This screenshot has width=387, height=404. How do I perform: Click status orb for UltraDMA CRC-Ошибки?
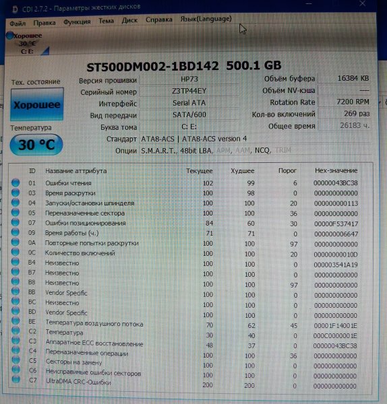(x=16, y=379)
